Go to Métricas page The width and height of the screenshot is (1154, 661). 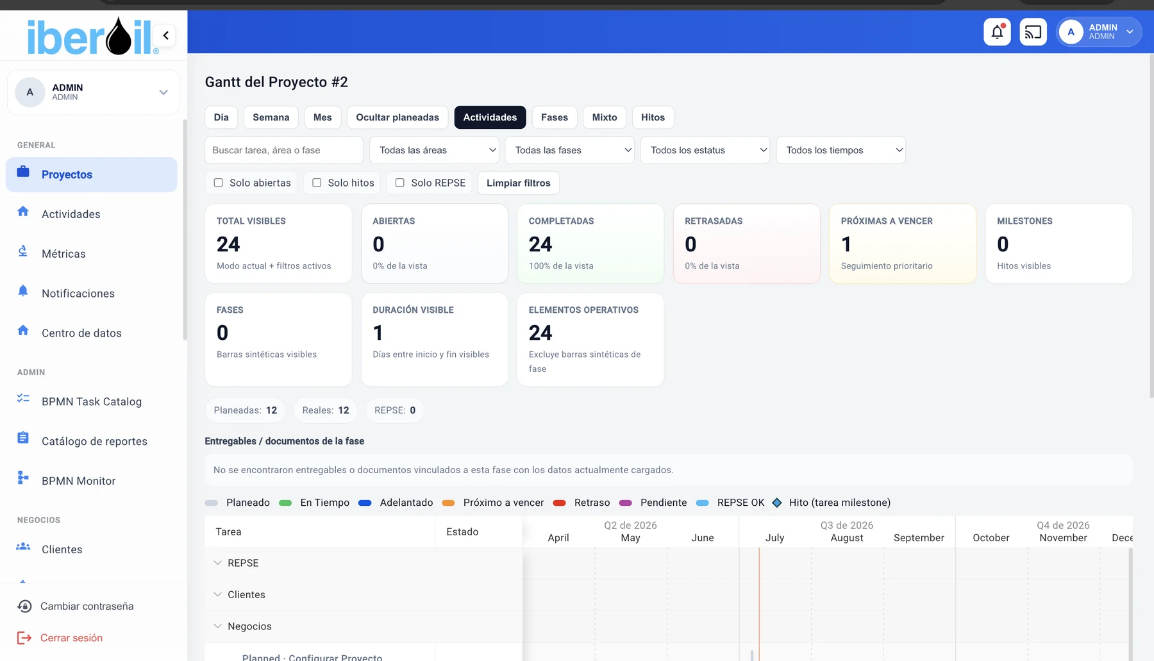click(x=92, y=254)
